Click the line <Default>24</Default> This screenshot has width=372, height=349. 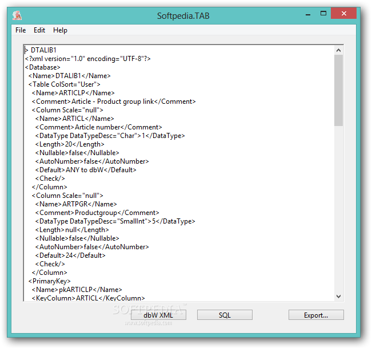(70, 255)
